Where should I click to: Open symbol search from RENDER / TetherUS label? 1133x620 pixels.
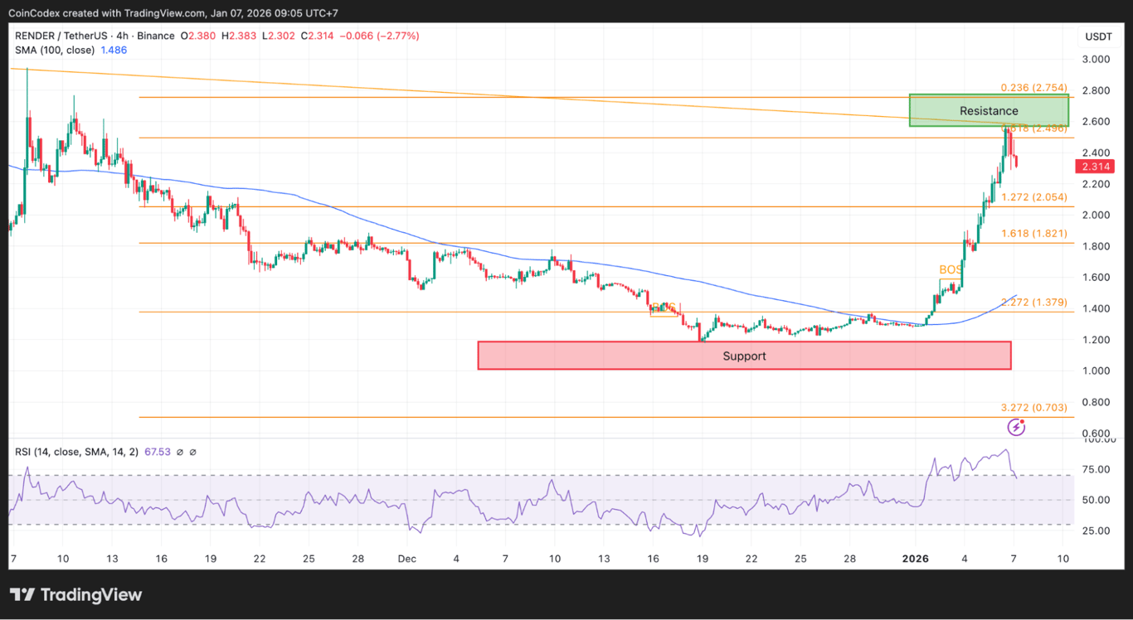pos(62,36)
